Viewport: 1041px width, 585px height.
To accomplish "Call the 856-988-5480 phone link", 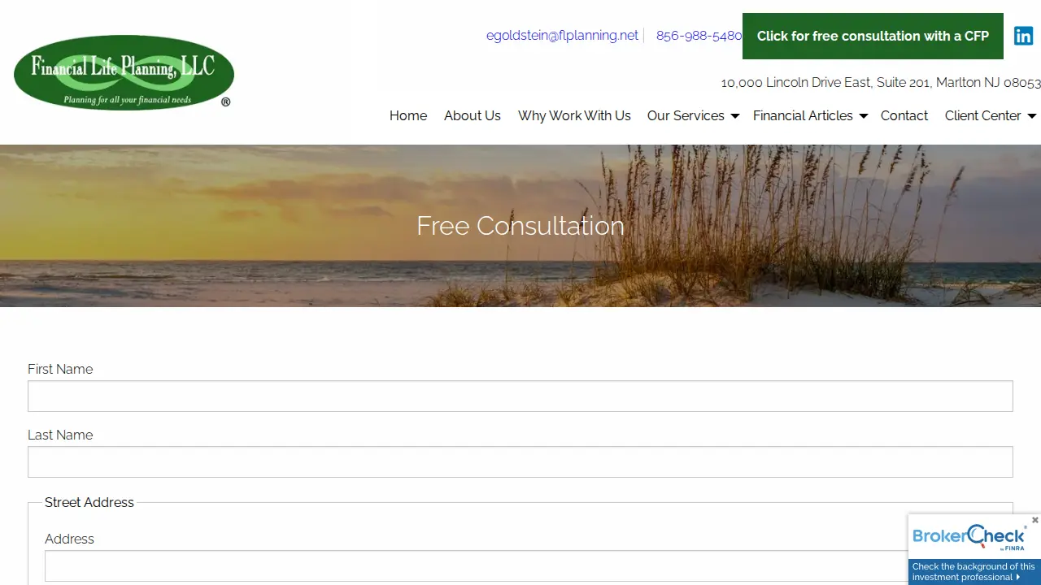I will (699, 36).
